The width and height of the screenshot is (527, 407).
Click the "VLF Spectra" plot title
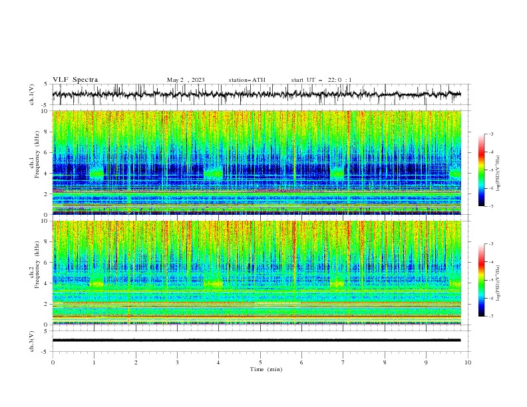point(75,80)
